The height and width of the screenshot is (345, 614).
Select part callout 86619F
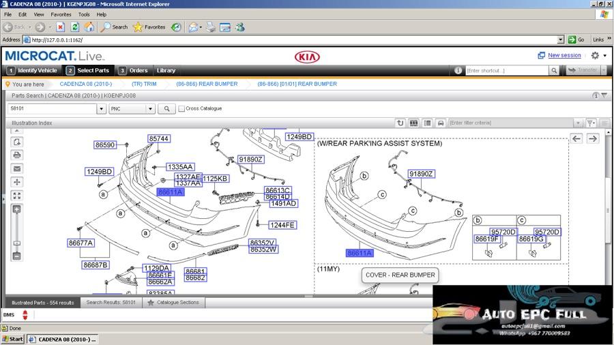tap(486, 239)
